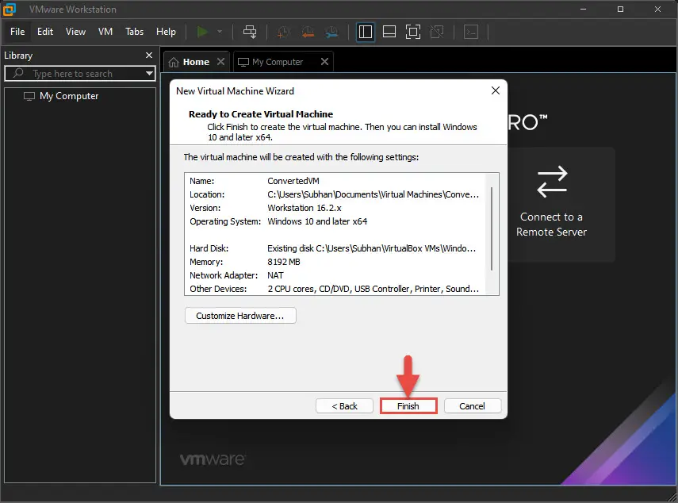Click the Cancel button in the wizard
This screenshot has width=678, height=503.
(x=472, y=406)
